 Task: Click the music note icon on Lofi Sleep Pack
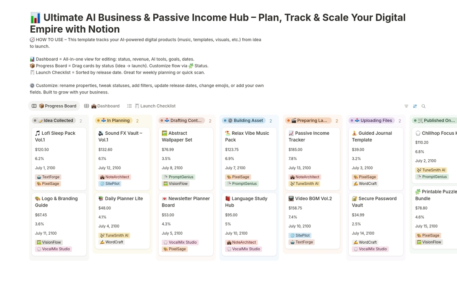[38, 133]
